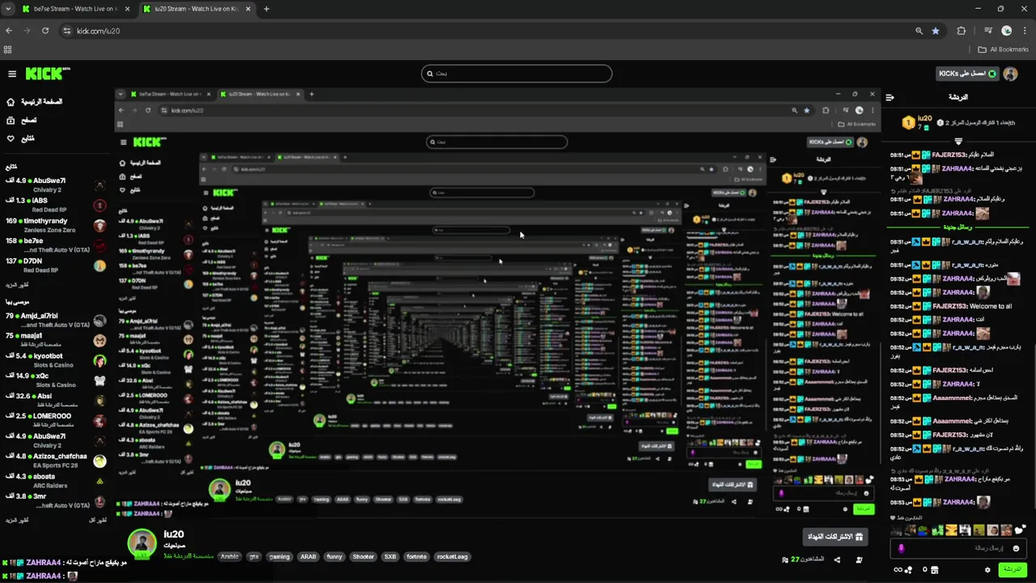Open browser three-dot menu
The image size is (1036, 583).
pos(1023,31)
